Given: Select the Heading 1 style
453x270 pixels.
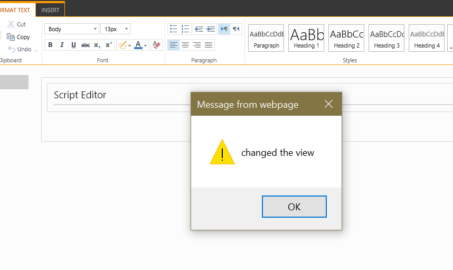Looking at the screenshot, I should pyautogui.click(x=306, y=38).
